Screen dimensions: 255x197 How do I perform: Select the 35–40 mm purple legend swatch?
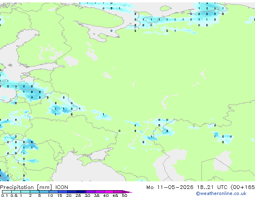click(100, 192)
